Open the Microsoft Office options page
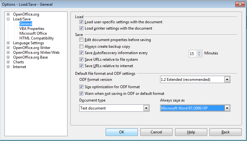This screenshot has width=247, height=141. point(33,33)
